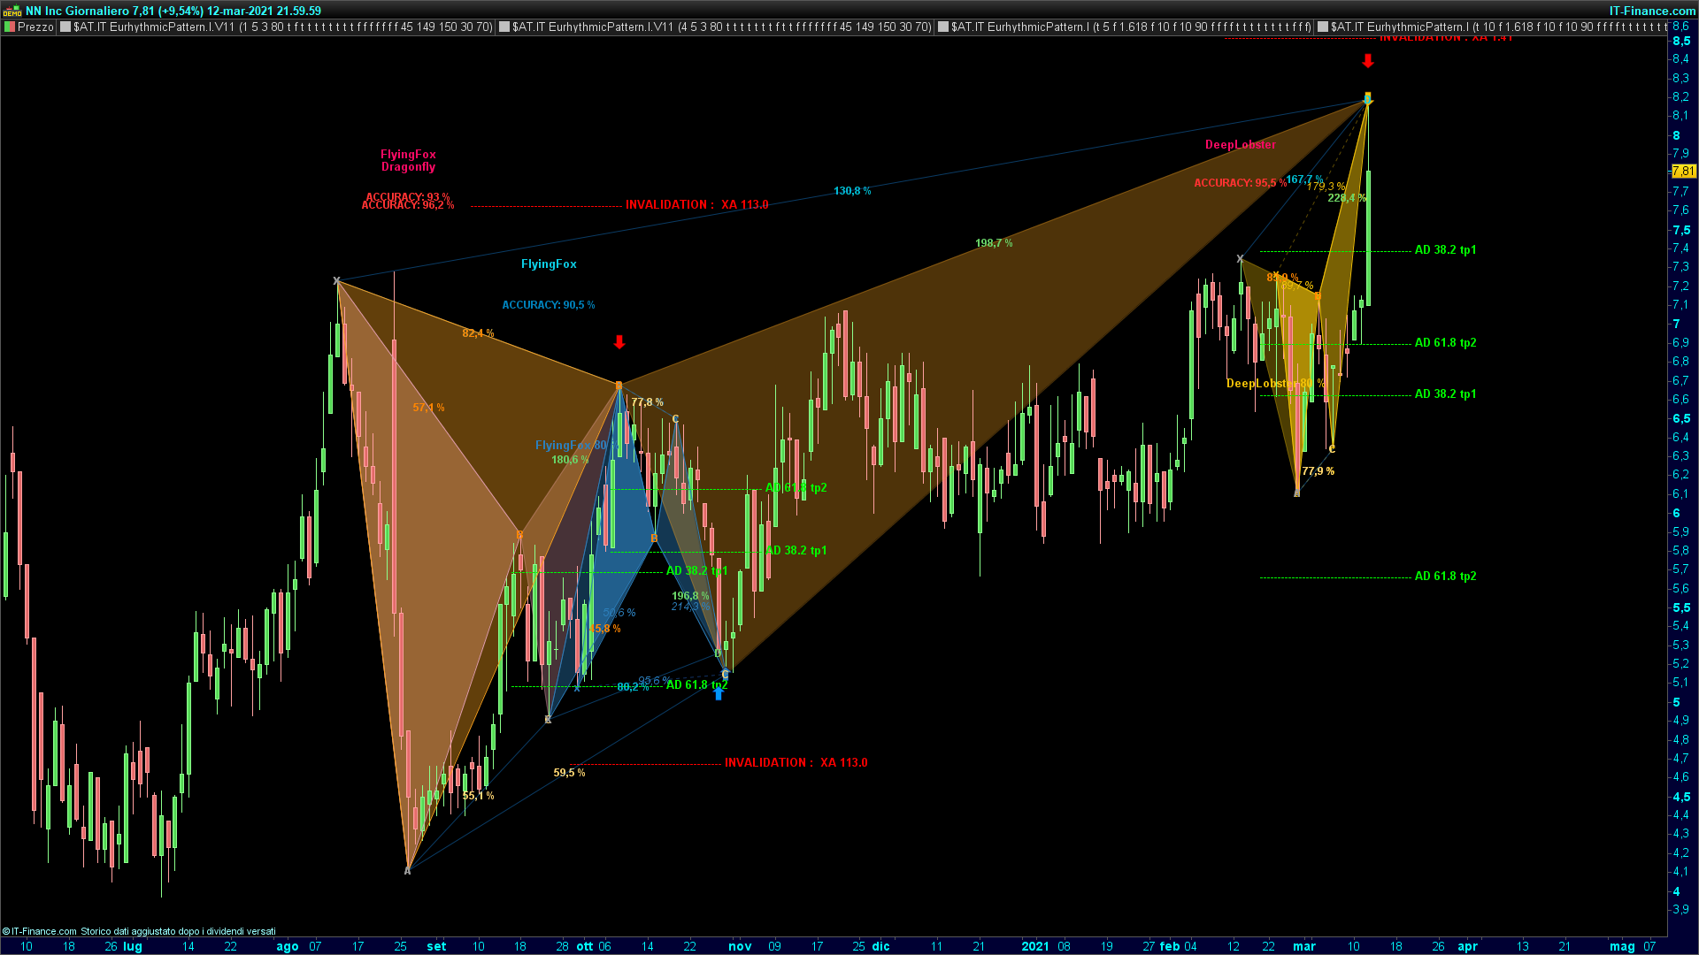1699x955 pixels.
Task: Click the gray square of EurhythmicPattern.I.V11 (4 5 3 80) indicator
Action: [504, 27]
